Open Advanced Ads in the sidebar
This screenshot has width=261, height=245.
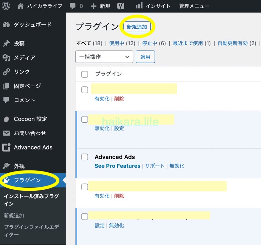pos(33,147)
